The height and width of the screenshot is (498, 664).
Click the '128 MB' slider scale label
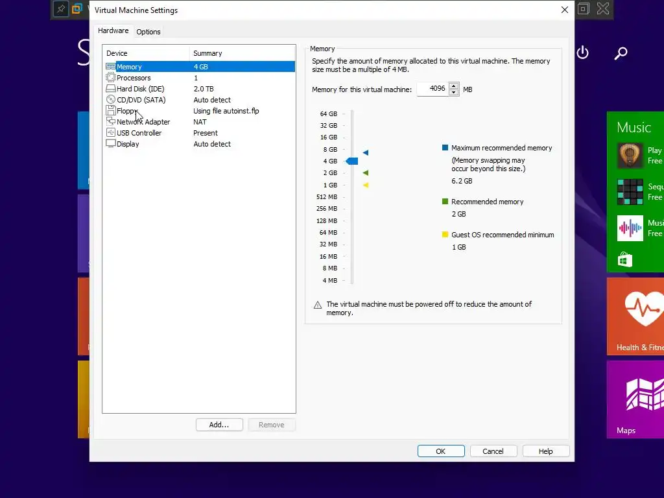tap(327, 220)
